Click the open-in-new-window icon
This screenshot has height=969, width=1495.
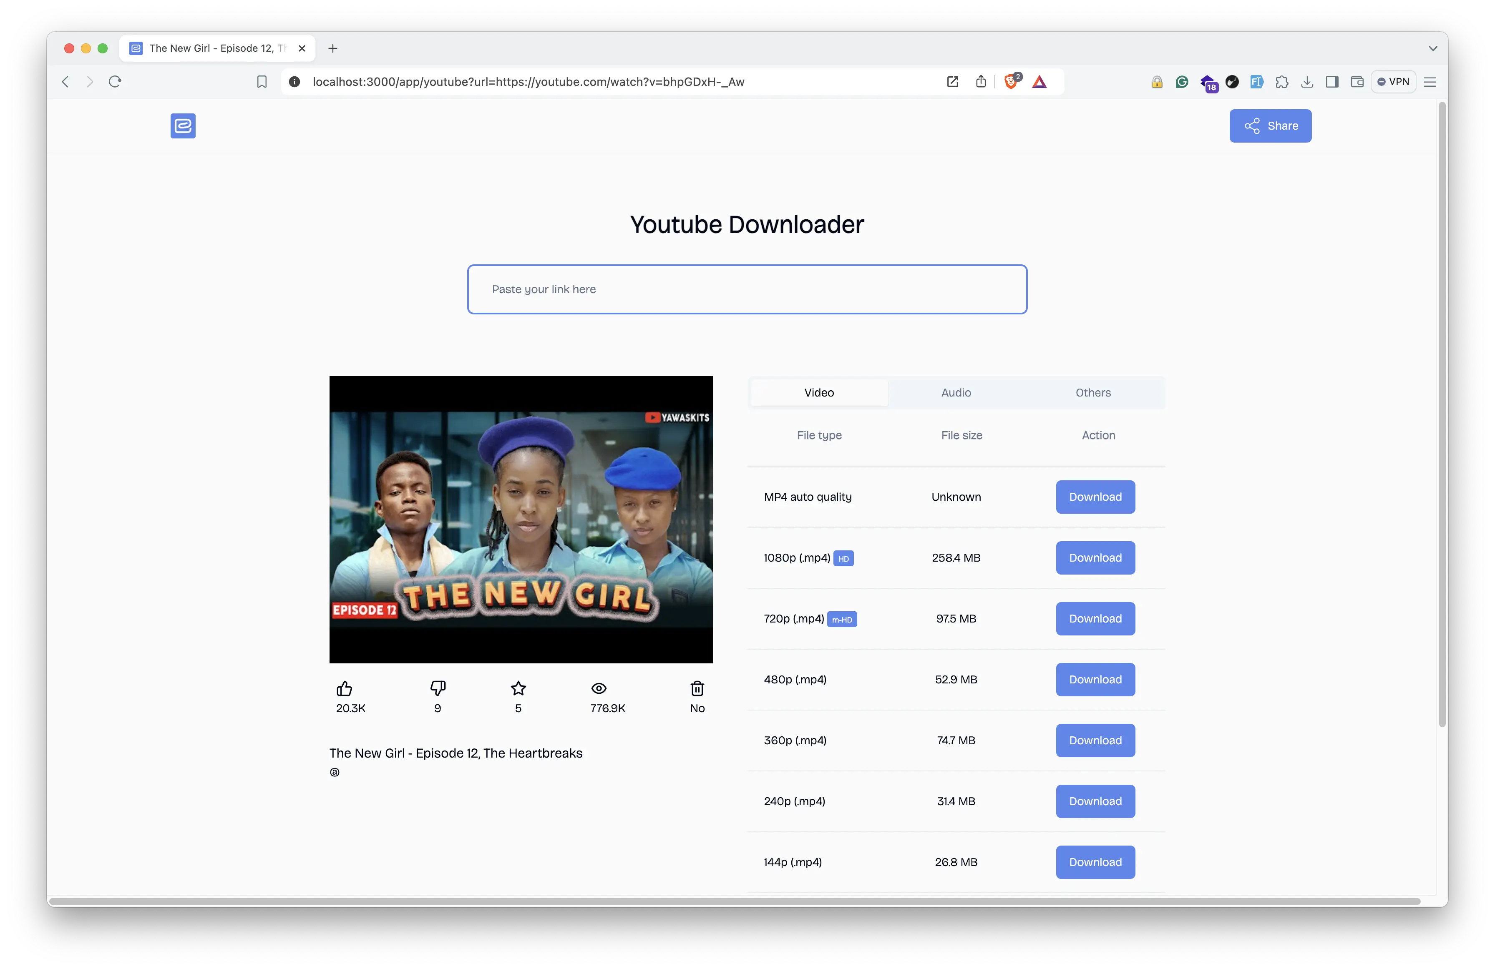click(952, 82)
